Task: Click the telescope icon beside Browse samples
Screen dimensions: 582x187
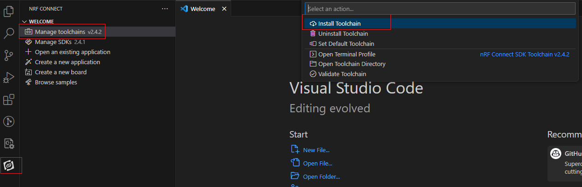Action: [29, 82]
